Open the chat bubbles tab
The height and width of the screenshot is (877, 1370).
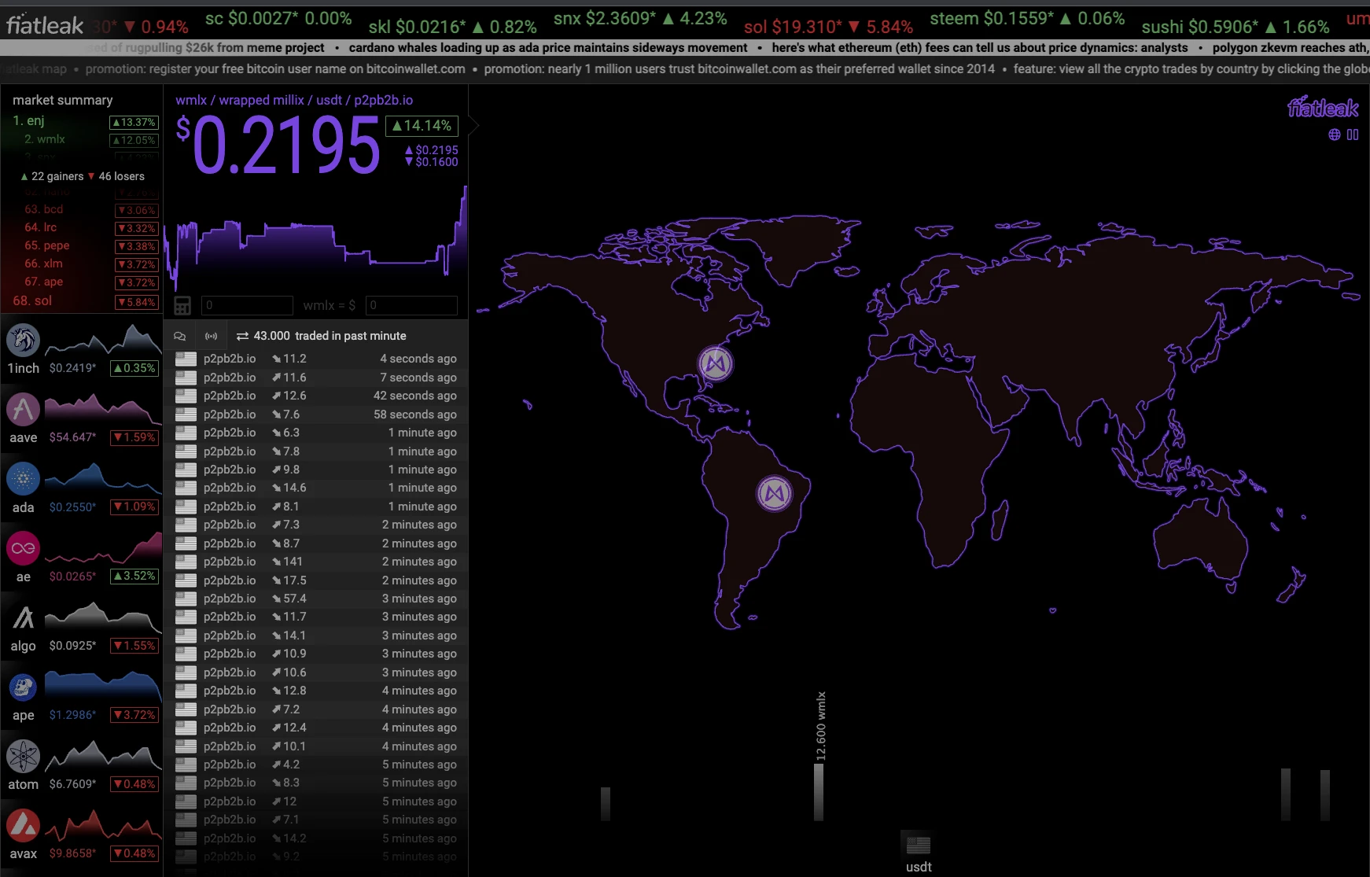pos(180,336)
